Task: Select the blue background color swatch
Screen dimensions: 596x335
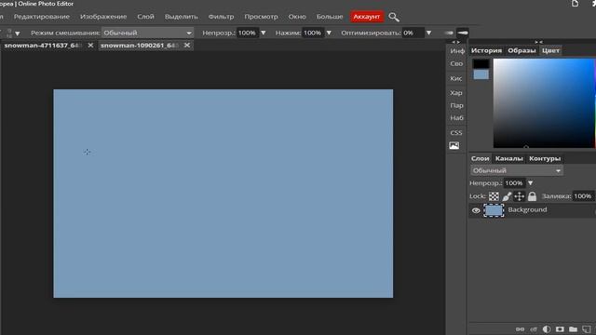Action: click(481, 74)
